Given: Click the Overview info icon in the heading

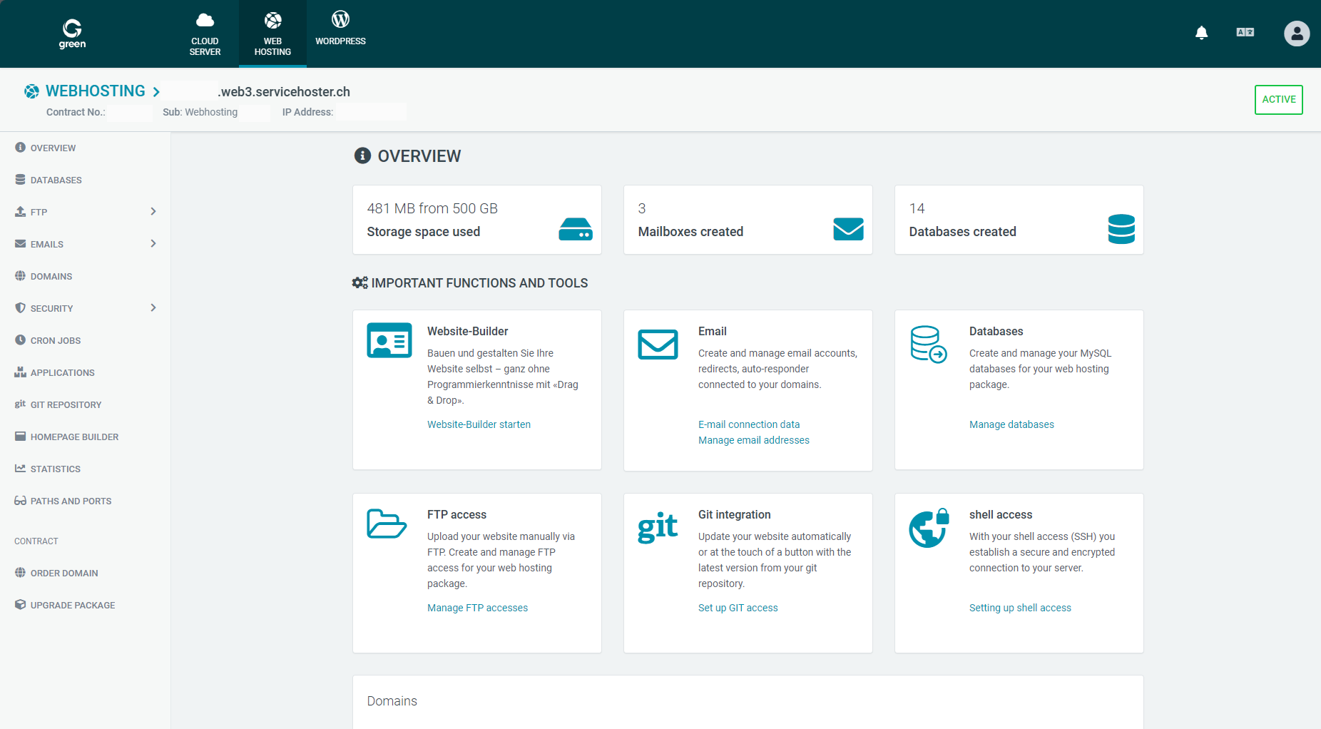Looking at the screenshot, I should [362, 156].
